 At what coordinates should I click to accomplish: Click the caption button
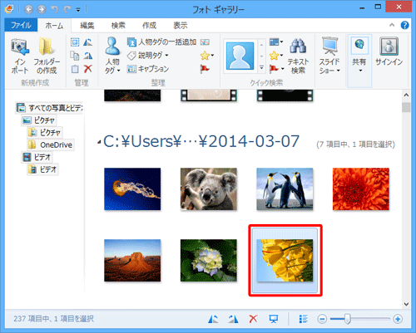(148, 69)
